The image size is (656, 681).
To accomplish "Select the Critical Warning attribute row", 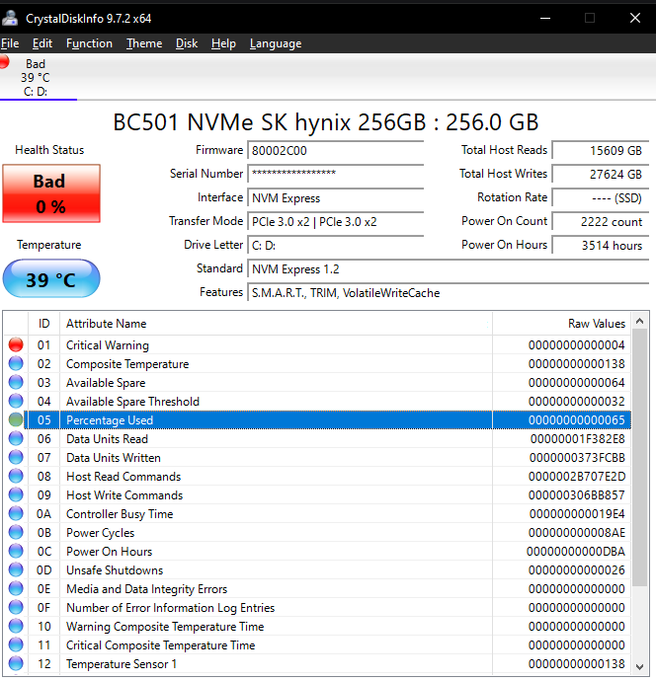I will (317, 344).
